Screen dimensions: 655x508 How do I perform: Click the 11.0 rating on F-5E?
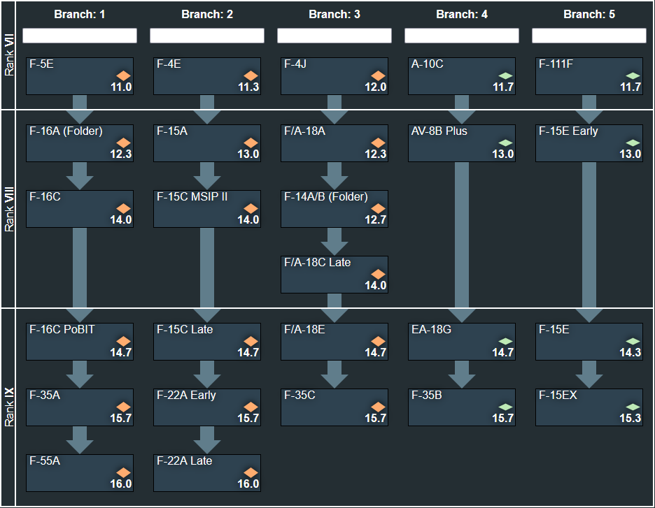click(x=121, y=87)
